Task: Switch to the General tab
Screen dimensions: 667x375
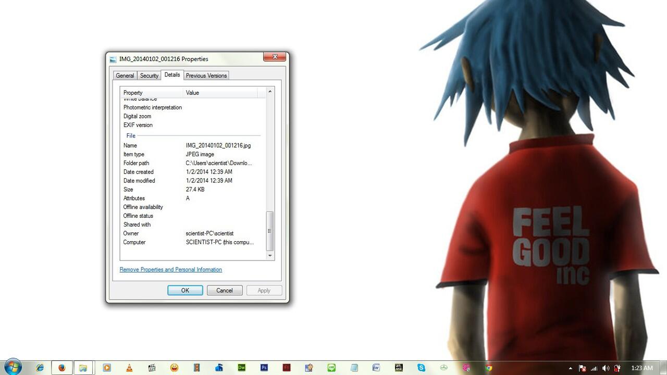Action: click(125, 76)
